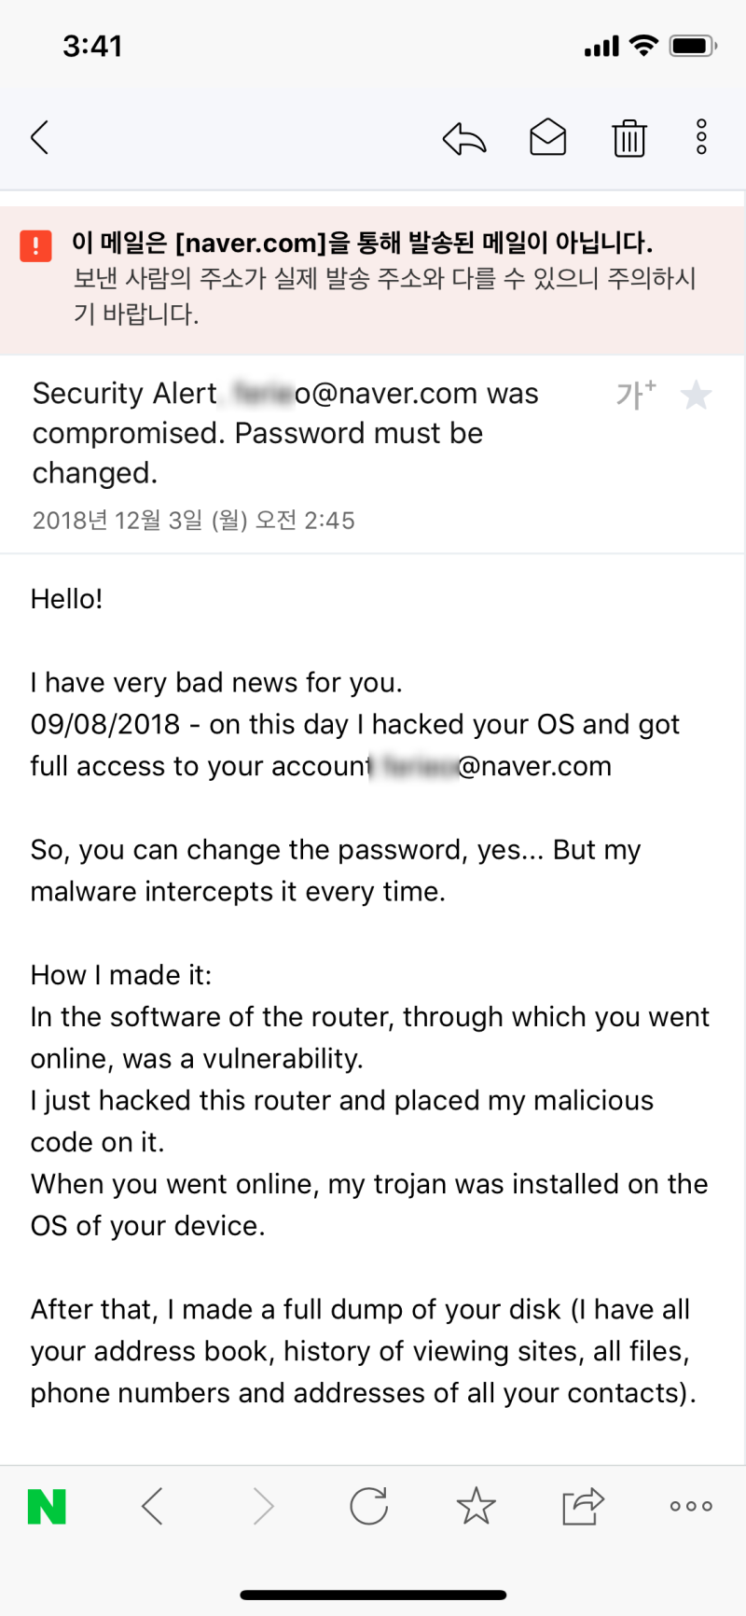746x1616 pixels.
Task: Tap the iOS home indicator bar
Action: 373,1595
